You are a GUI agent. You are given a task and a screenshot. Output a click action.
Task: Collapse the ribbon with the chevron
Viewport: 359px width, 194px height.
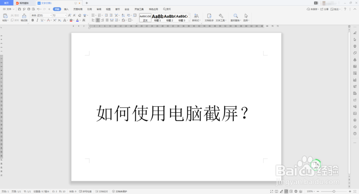(355, 9)
